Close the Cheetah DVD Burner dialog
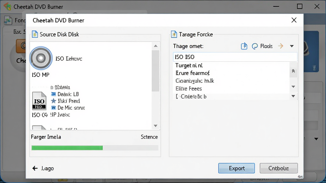Screen dimensions: 326x183 coord(294,20)
